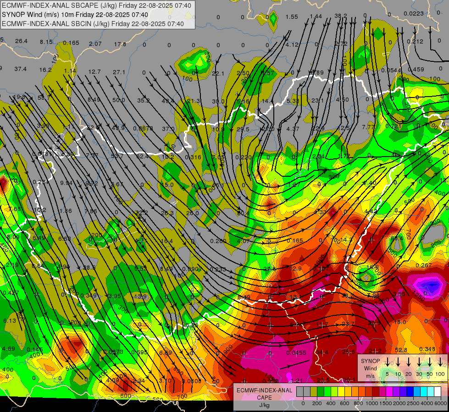
Task: Click the 8.15 value on the map
Action: coord(46,42)
